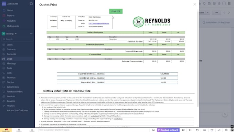Open Home in the sidebar

10,10
